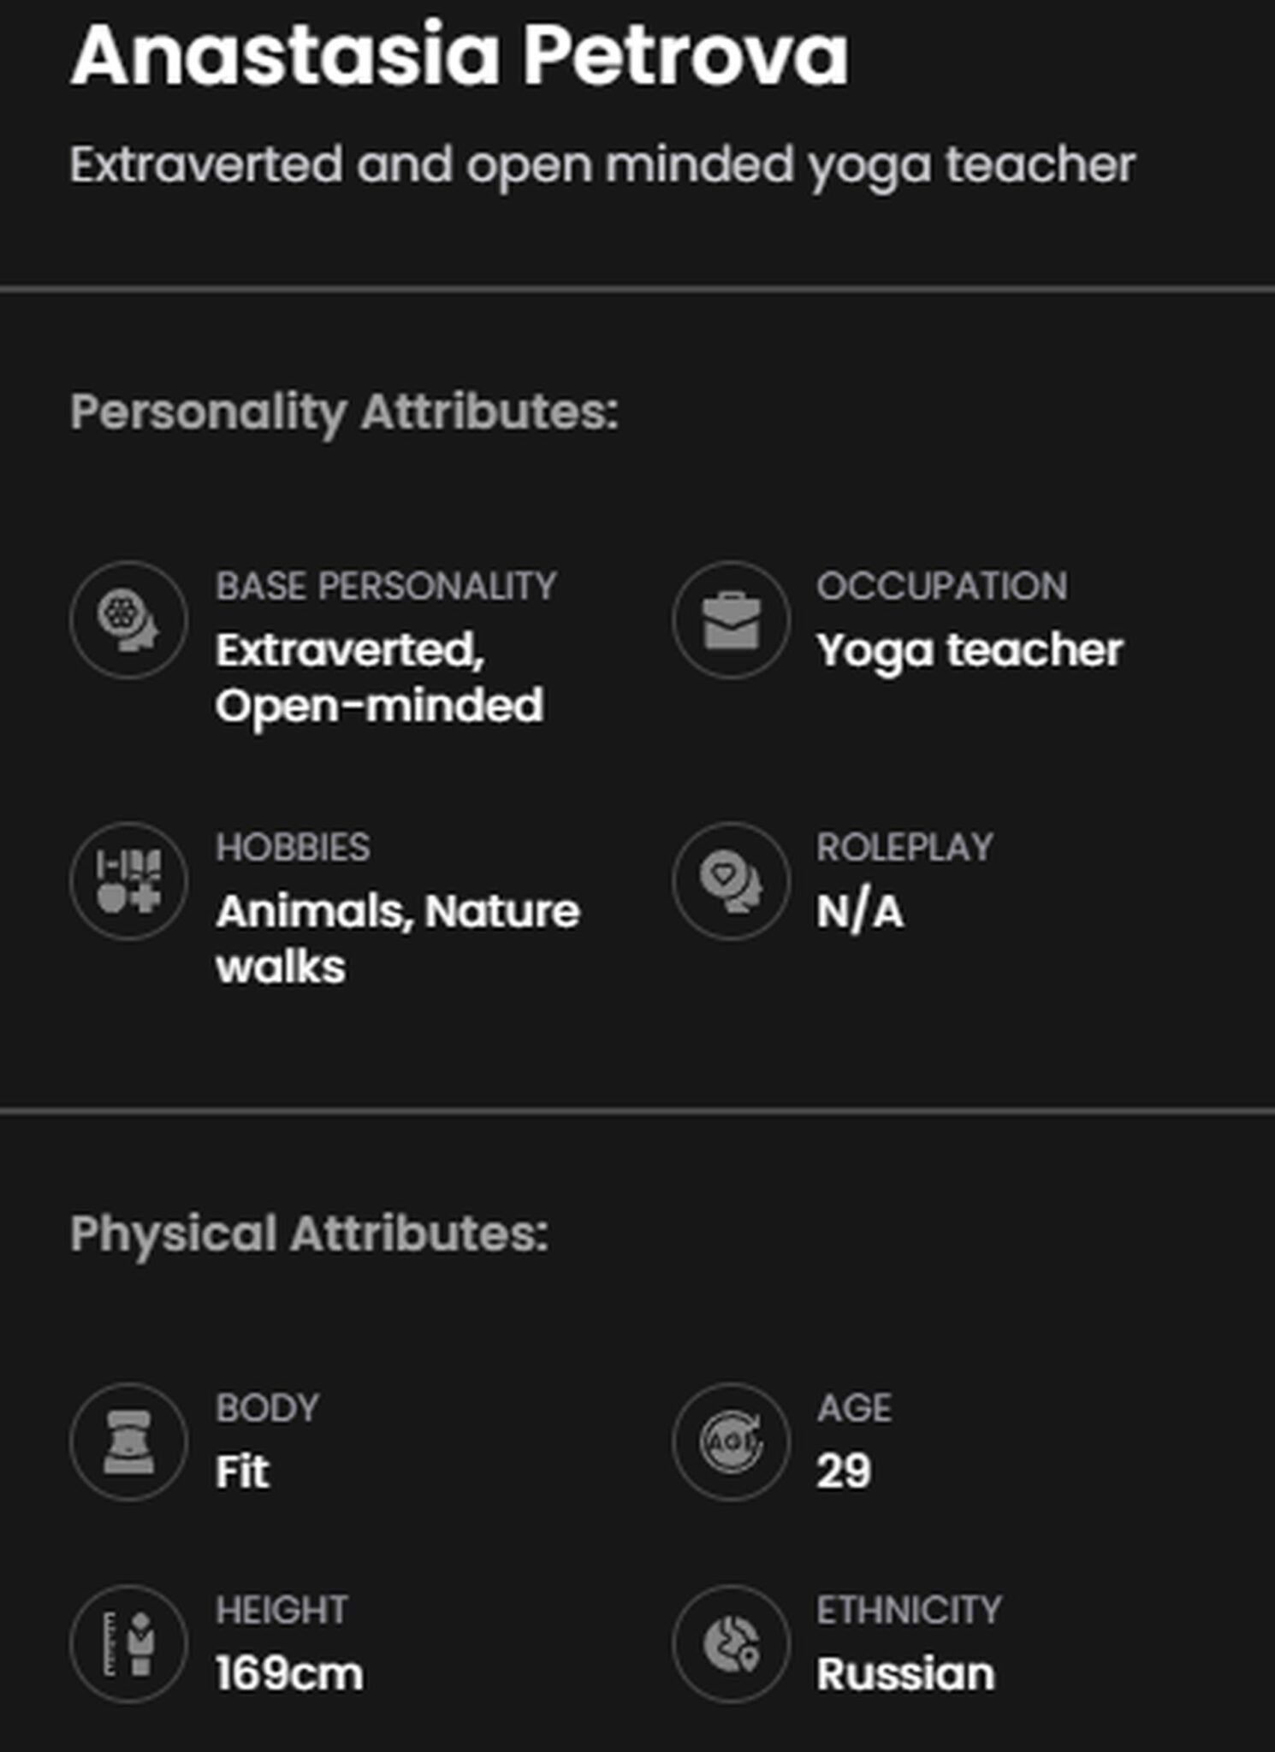Click the Occupation briefcase icon
Image resolution: width=1275 pixels, height=1752 pixels.
click(730, 620)
